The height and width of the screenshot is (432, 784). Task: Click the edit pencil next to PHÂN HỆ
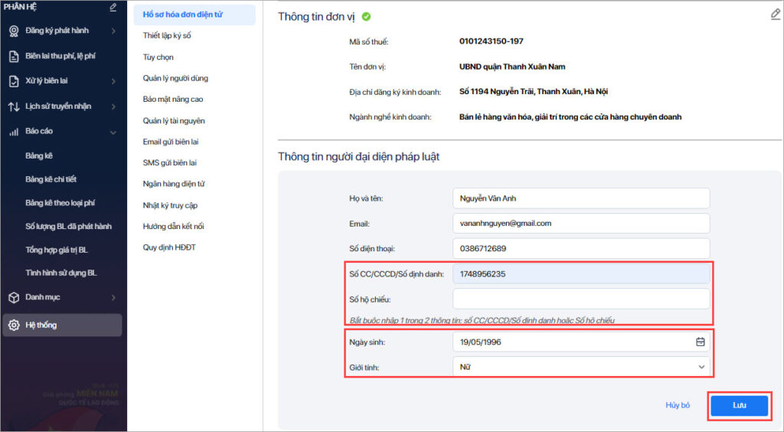113,8
